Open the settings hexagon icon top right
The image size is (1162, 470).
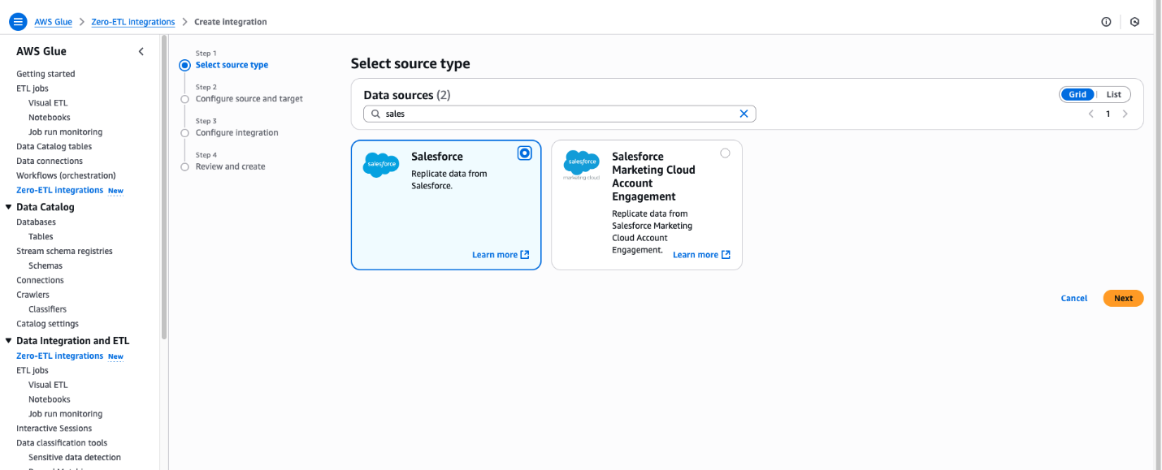[1134, 21]
